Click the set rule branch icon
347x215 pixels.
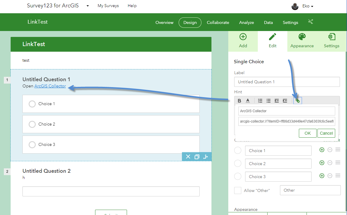pos(205,157)
